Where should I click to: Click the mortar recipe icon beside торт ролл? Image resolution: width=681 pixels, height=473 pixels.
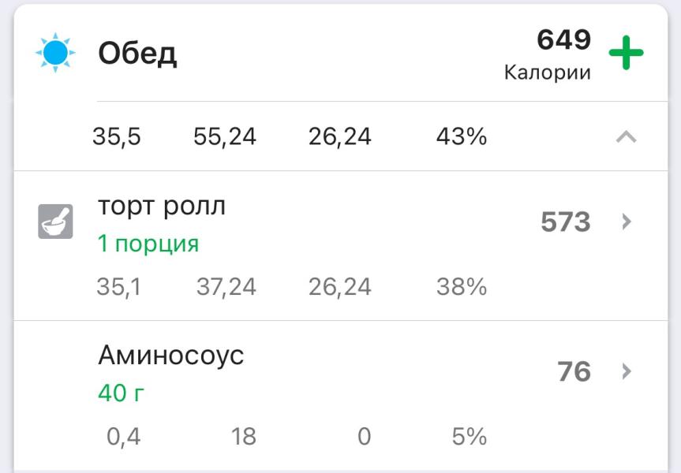pos(56,222)
